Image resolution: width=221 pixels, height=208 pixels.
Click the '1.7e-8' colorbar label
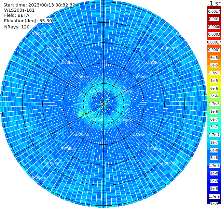tap(214, 166)
